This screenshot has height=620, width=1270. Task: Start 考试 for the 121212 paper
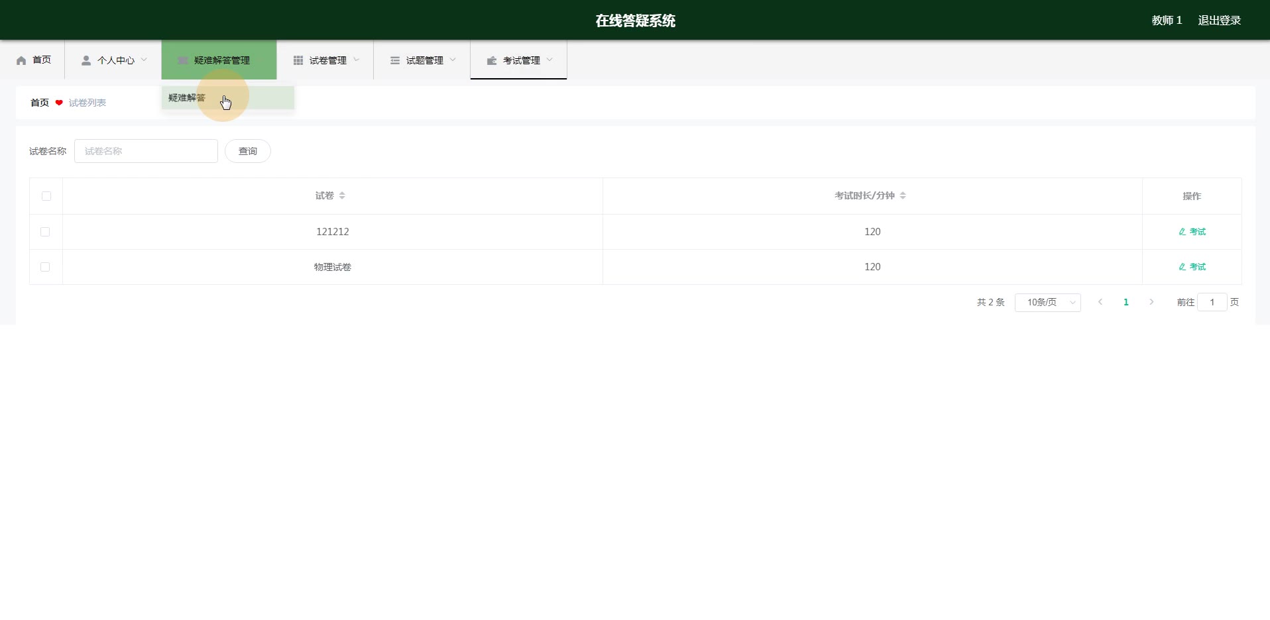click(1192, 232)
